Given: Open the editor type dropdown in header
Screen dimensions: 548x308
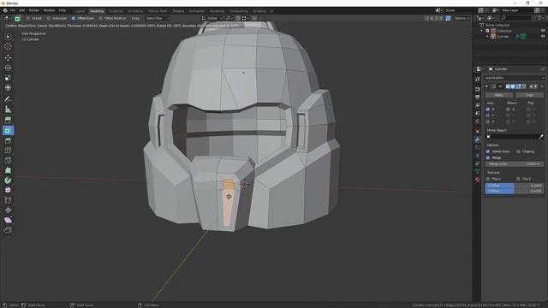Looking at the screenshot, I should (x=7, y=18).
